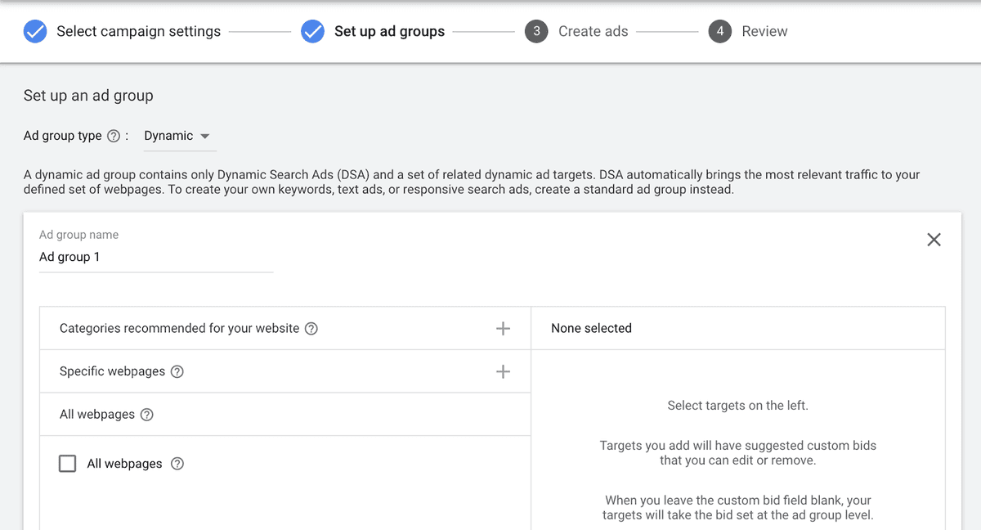
Task: Click help icon next to Specific webpages
Action: (177, 371)
